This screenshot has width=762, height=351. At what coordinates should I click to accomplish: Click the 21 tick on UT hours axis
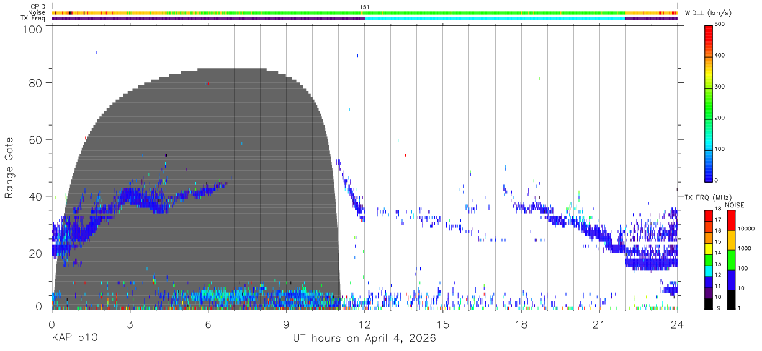599,324
